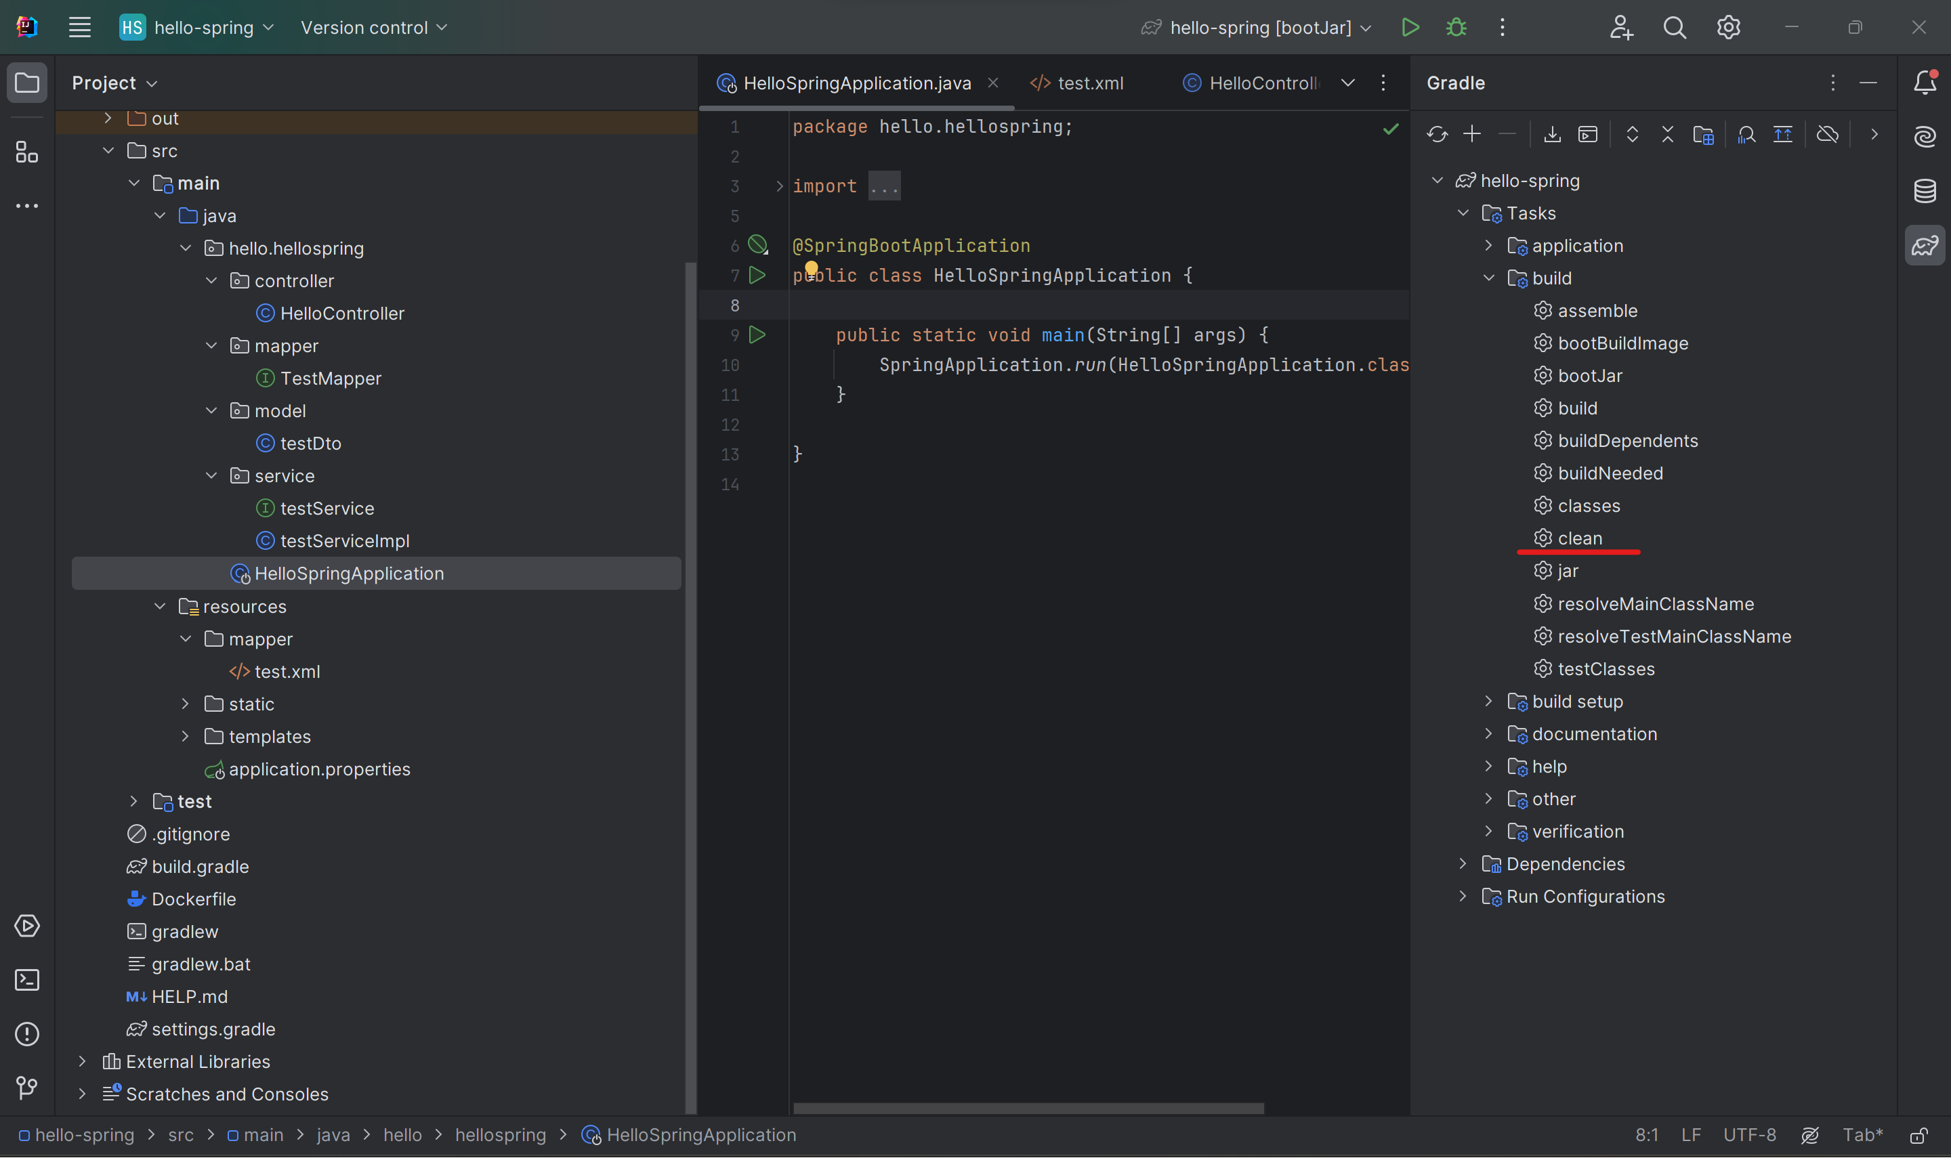This screenshot has height=1158, width=1951.
Task: Reload all Gradle projects
Action: (x=1437, y=134)
